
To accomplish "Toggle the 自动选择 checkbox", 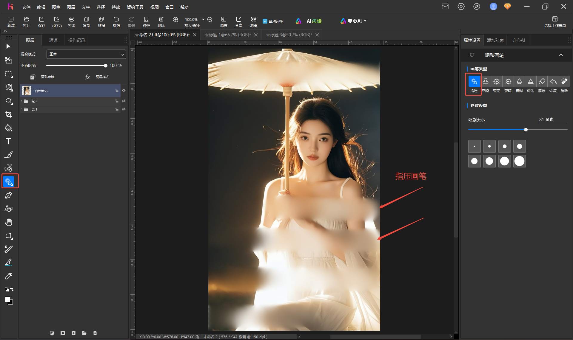I will tap(265, 21).
